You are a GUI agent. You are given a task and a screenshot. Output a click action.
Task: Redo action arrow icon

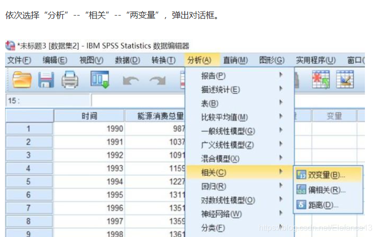[158, 81]
